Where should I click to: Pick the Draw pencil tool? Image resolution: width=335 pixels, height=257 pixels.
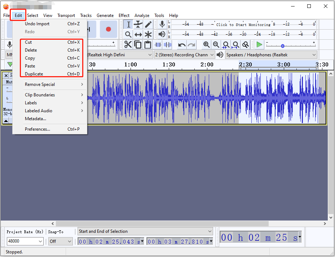tap(148, 25)
